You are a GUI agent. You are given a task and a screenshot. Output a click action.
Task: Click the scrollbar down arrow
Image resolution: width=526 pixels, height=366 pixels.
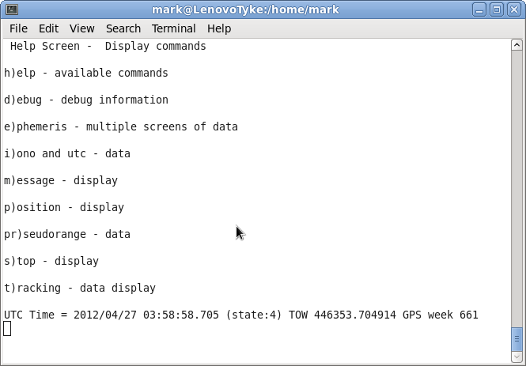(517, 357)
